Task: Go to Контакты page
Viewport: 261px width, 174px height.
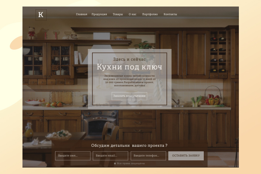Action: click(x=170, y=14)
